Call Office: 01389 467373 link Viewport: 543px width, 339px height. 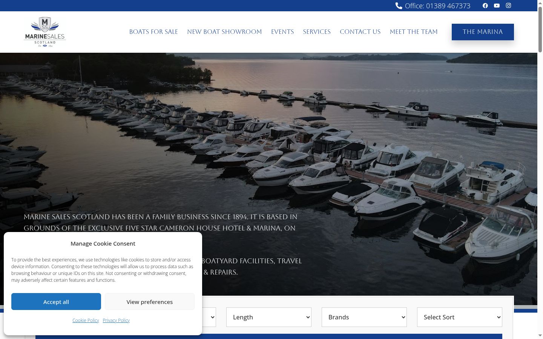(433, 6)
